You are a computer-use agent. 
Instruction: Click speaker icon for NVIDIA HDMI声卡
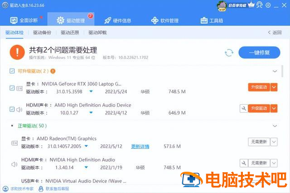tap(14, 164)
